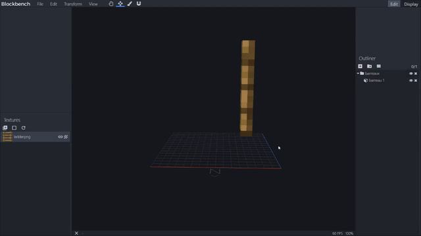Open the File menu
This screenshot has width=421, height=236.
click(40, 4)
